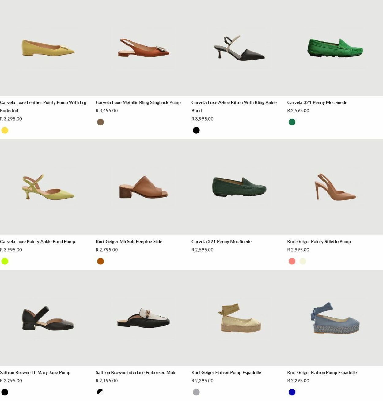
Task: View beige espadrille with ankle tie image
Action: coord(239,318)
